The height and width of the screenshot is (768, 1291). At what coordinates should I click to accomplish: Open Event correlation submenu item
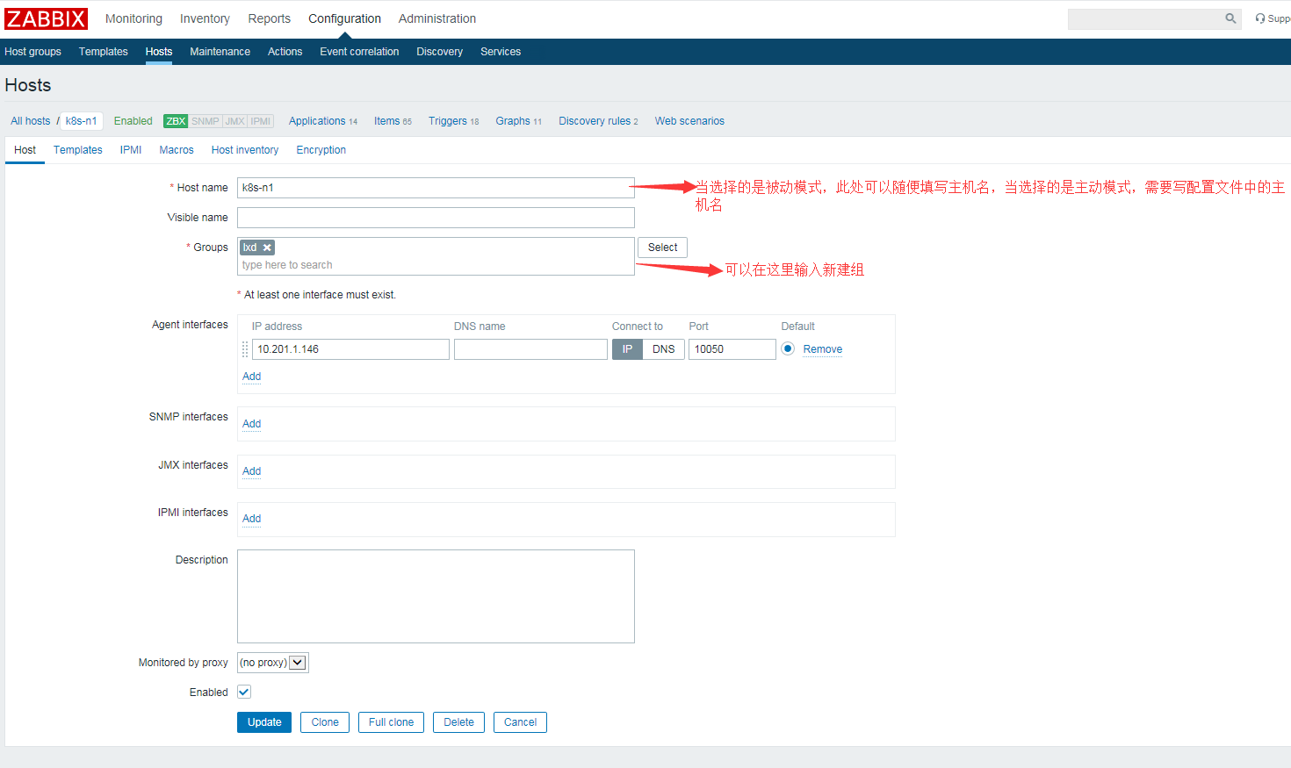(x=359, y=52)
